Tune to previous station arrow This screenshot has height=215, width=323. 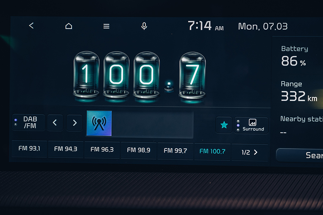pos(55,123)
